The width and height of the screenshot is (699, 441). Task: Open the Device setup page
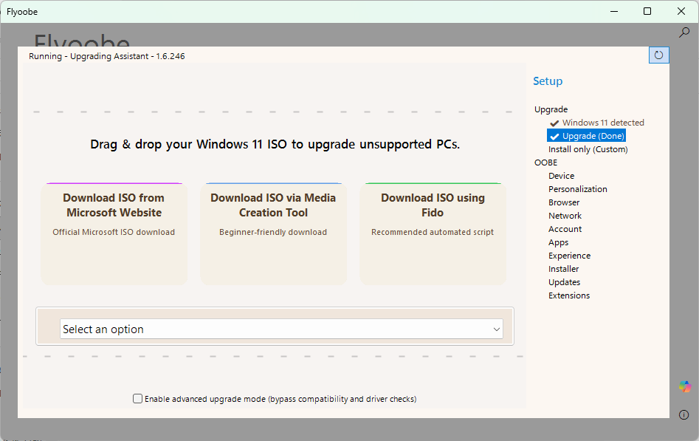pos(561,176)
